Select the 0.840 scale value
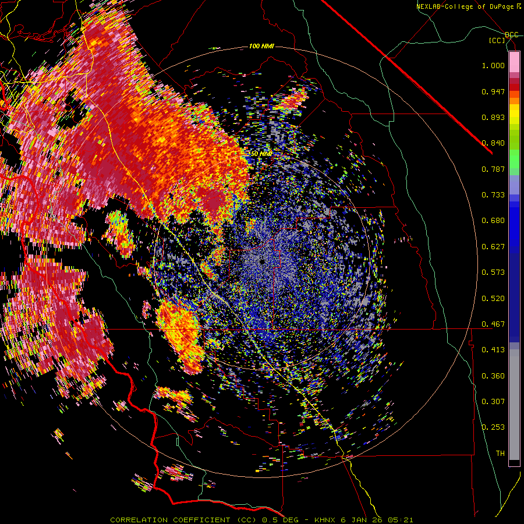This screenshot has width=524, height=524. [493, 143]
